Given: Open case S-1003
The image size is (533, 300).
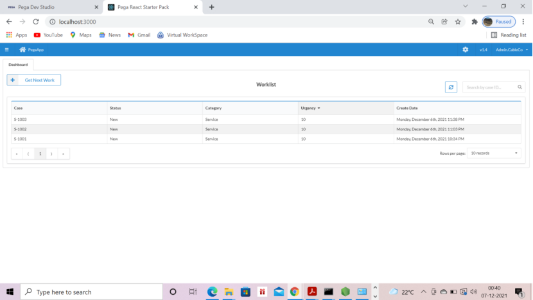Looking at the screenshot, I should (20, 119).
